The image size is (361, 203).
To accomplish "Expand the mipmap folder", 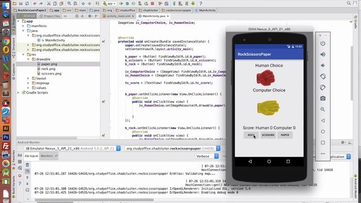I will (x=28, y=83).
